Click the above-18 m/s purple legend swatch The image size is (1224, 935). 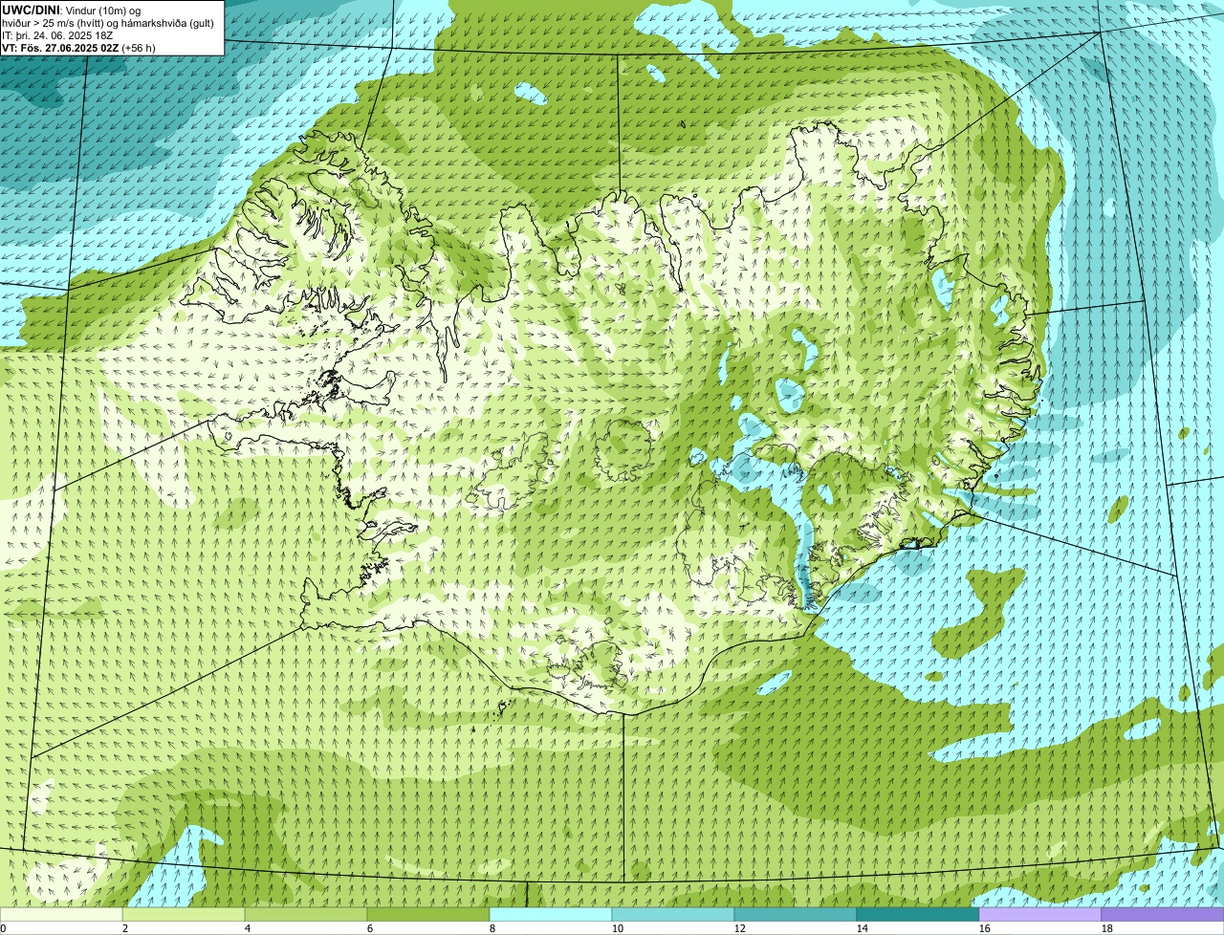pos(1163,914)
